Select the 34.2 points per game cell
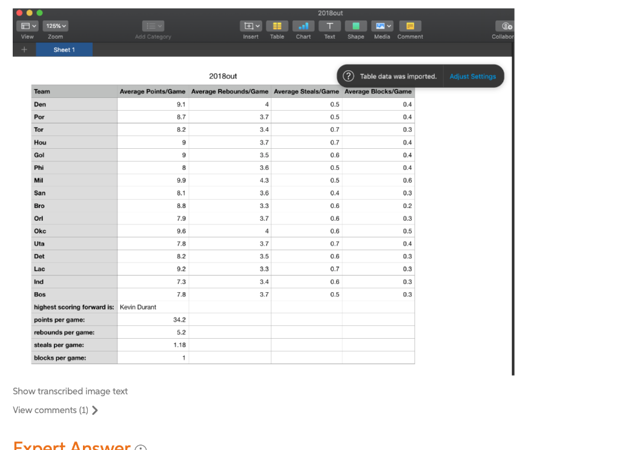This screenshot has width=620, height=450. (x=153, y=319)
